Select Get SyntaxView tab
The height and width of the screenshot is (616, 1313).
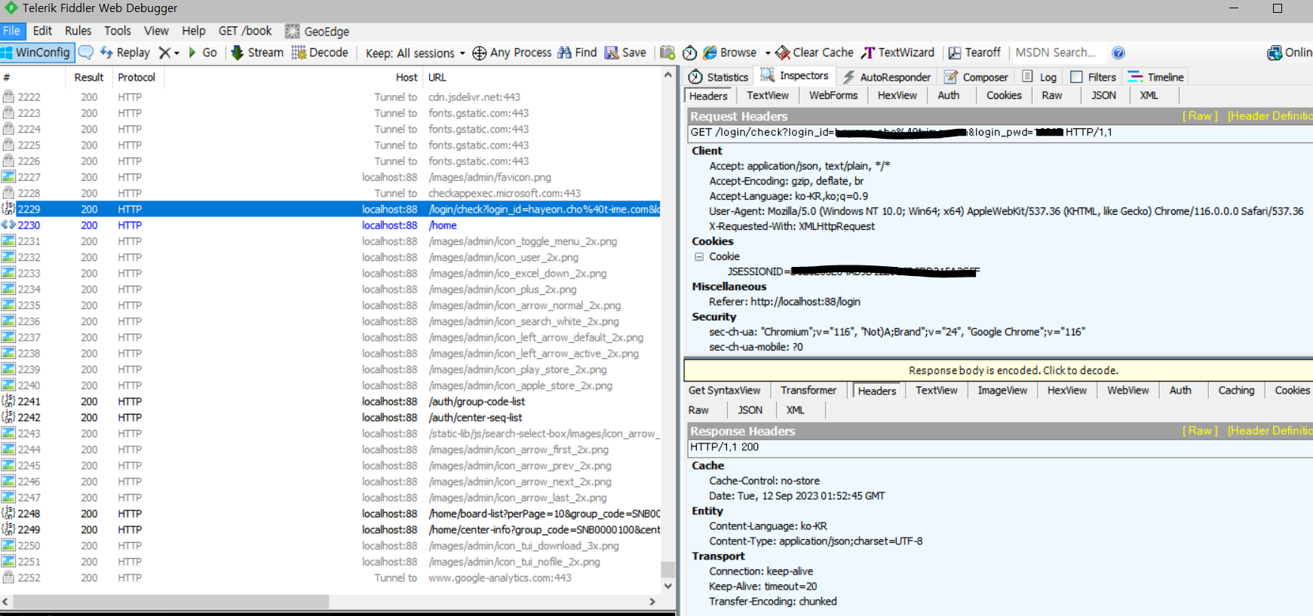click(725, 391)
